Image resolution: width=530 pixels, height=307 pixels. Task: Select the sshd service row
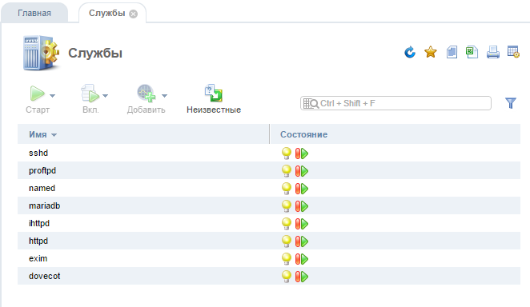[269, 153]
